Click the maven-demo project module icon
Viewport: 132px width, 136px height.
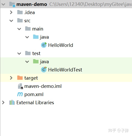click(x=12, y=4)
